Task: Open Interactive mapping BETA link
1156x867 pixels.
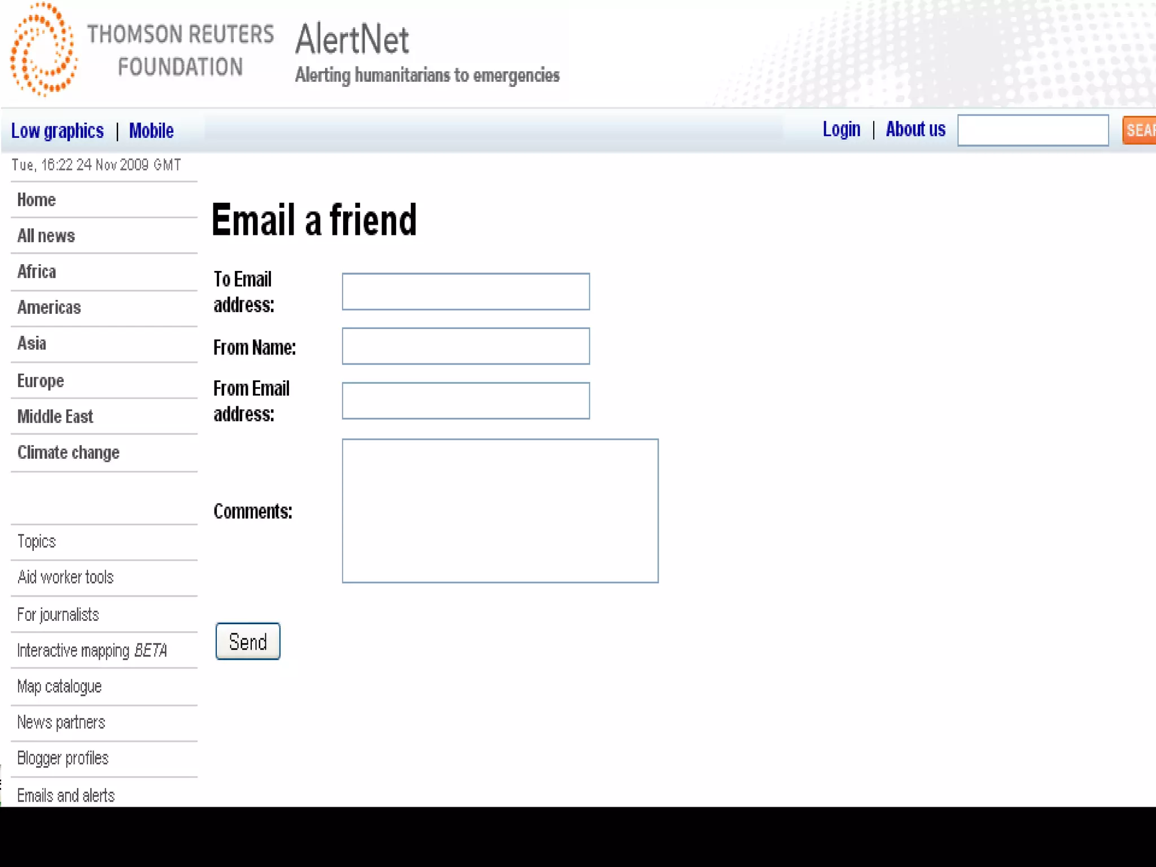Action: click(x=92, y=651)
